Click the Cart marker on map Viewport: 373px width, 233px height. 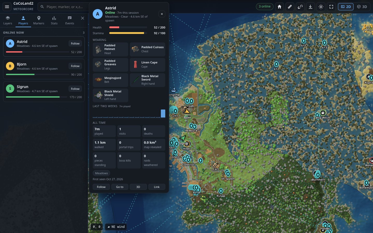coord(215,165)
